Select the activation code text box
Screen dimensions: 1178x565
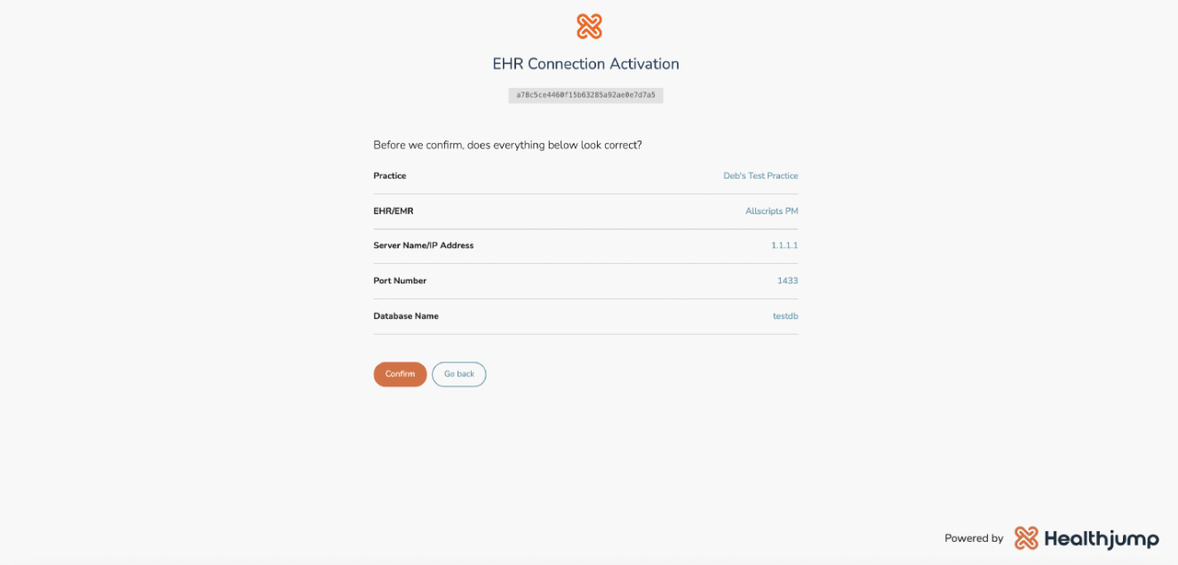point(585,95)
